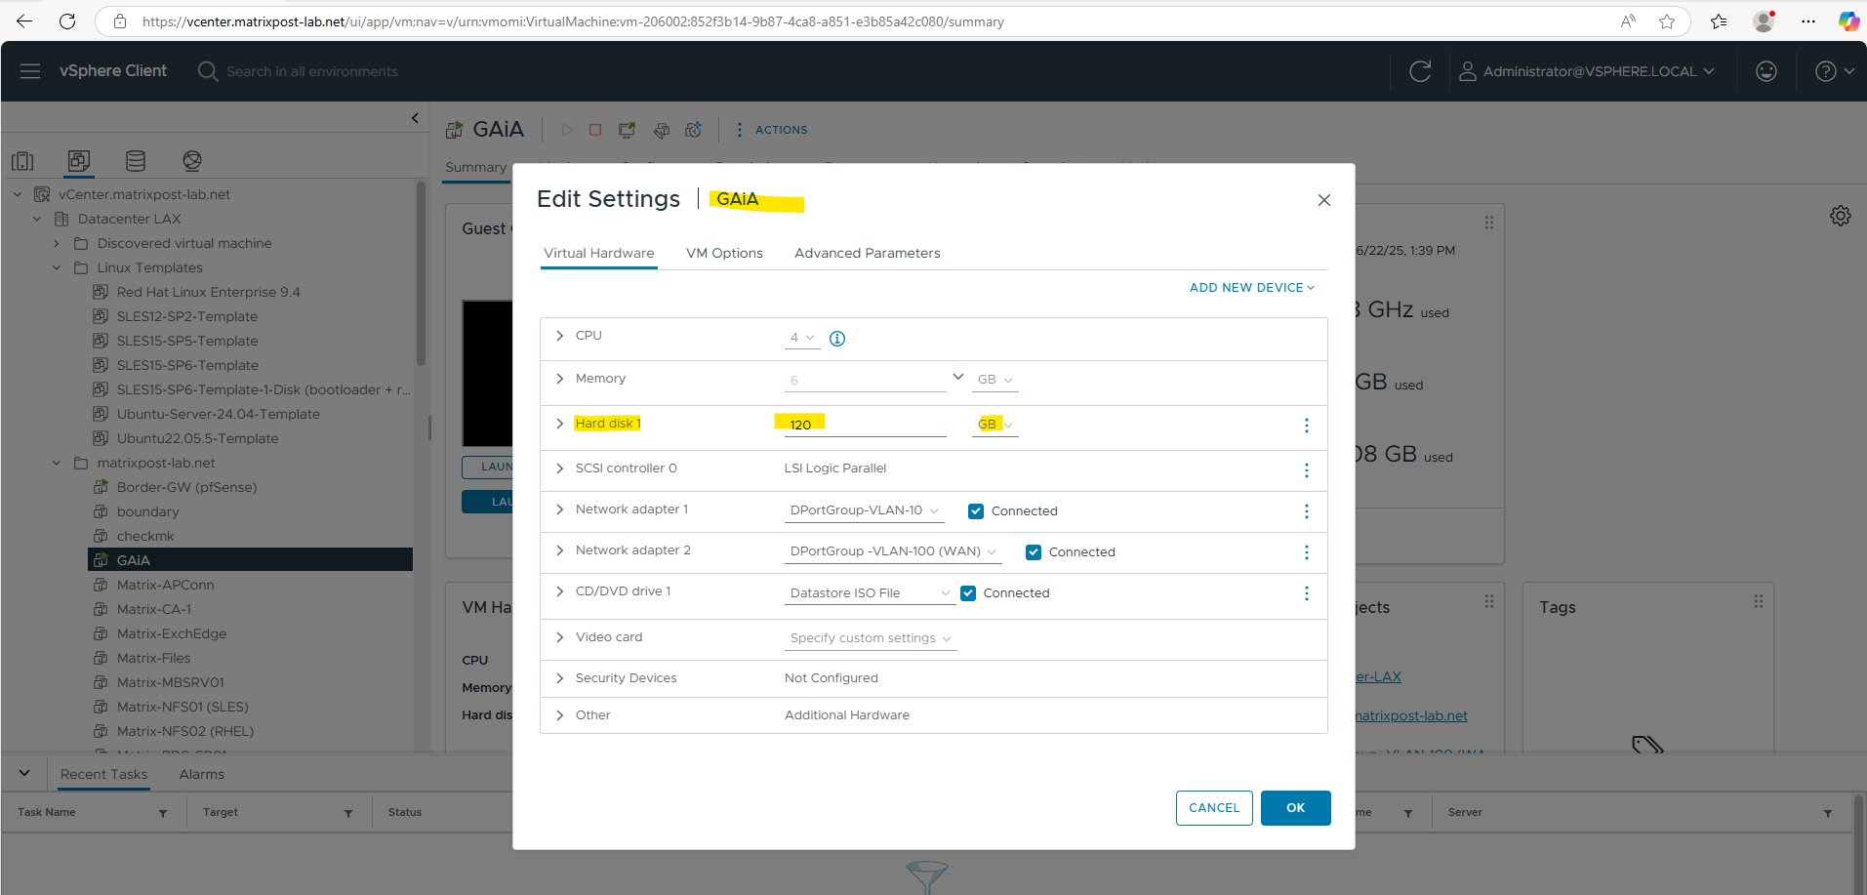Power off the GAiA virtual machine

click(x=595, y=130)
